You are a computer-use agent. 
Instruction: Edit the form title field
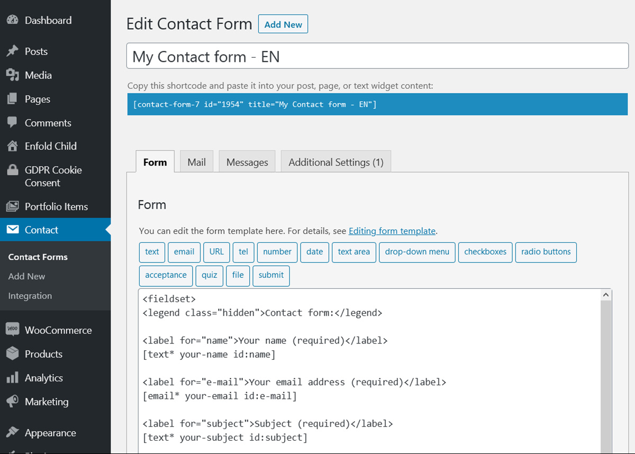pos(377,56)
